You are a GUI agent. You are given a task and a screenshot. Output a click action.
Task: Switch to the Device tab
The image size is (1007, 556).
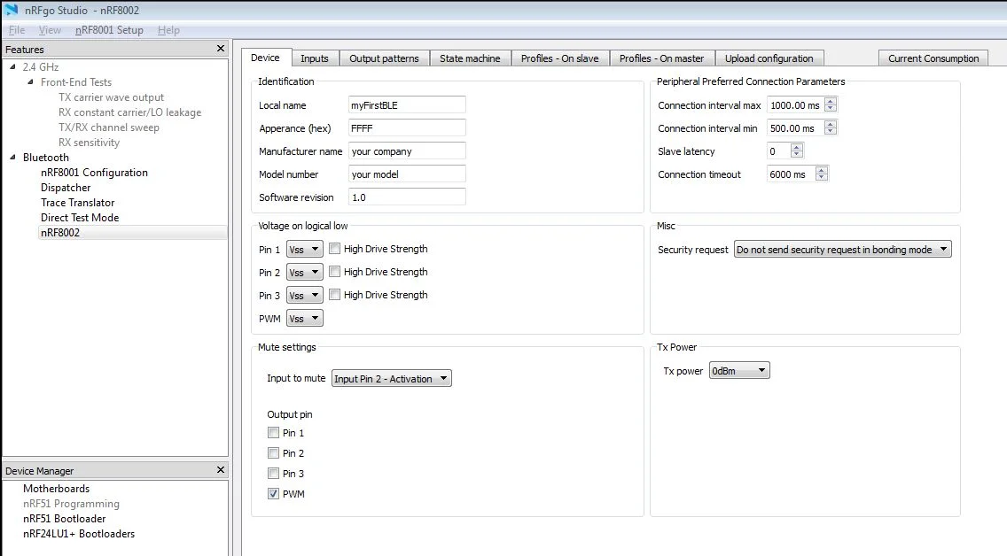(265, 58)
